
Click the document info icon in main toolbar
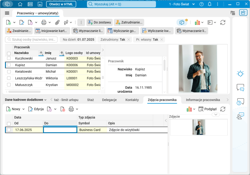[x=30, y=22]
